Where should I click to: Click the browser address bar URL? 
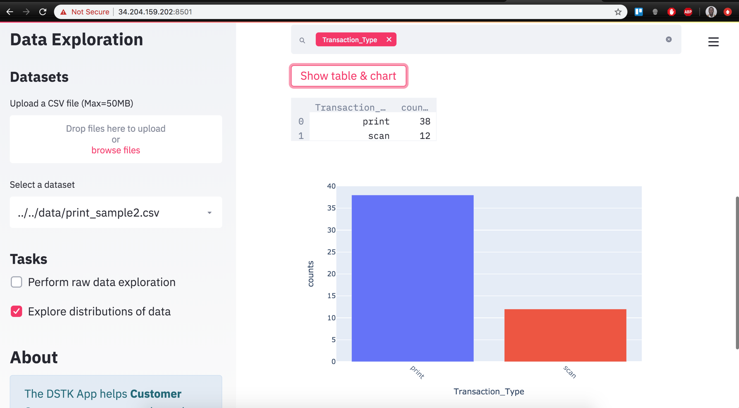[x=155, y=12]
